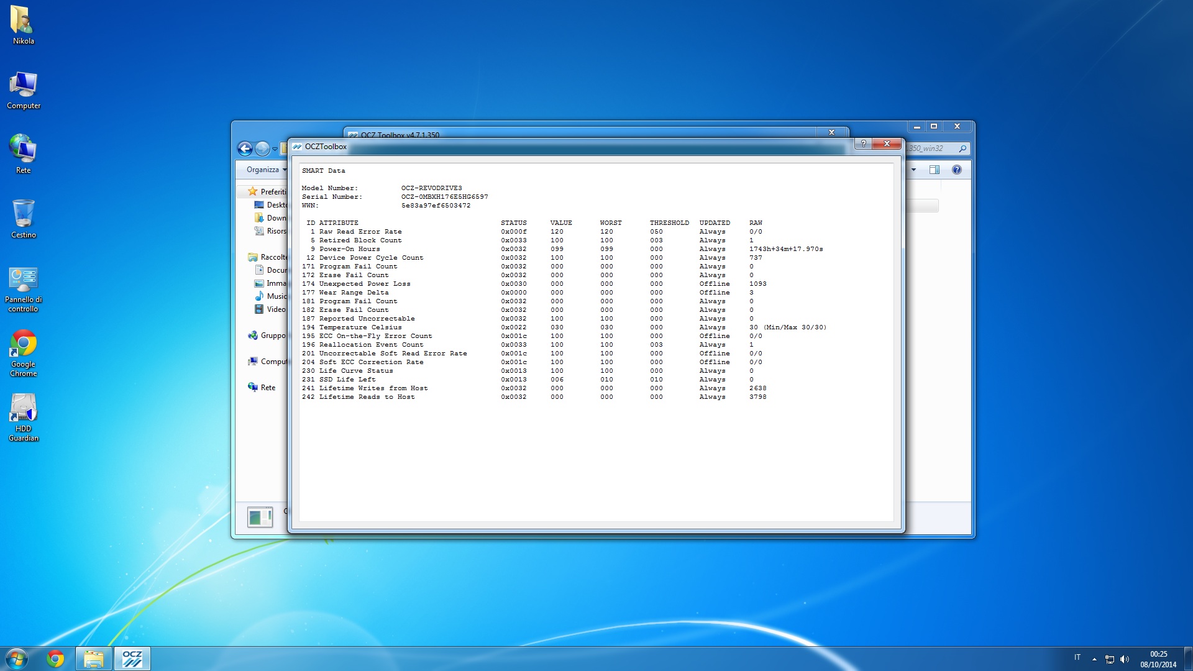Click the Model Number value OCZ-REVODRIVE3
Image resolution: width=1193 pixels, height=671 pixels.
pyautogui.click(x=431, y=188)
